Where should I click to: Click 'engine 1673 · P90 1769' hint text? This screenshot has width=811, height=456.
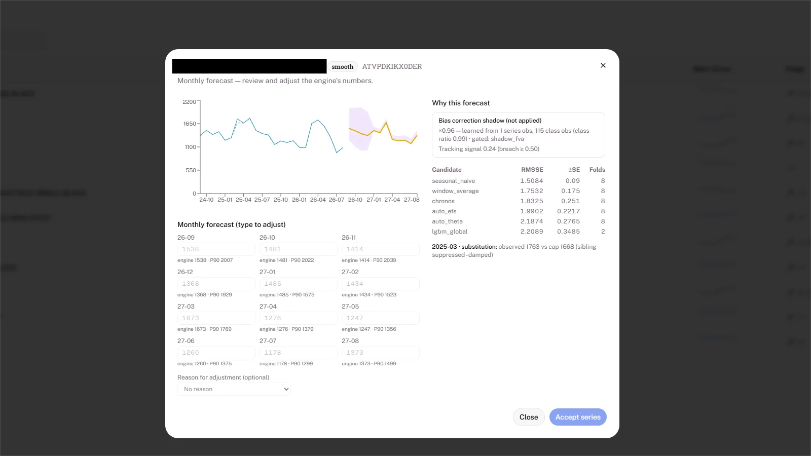(x=204, y=329)
